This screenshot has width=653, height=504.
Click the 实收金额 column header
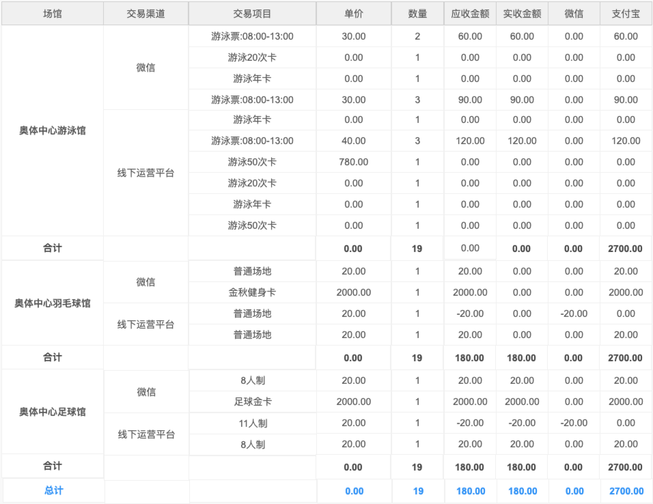[522, 14]
